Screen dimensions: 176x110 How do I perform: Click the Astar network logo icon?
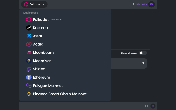tap(29, 36)
